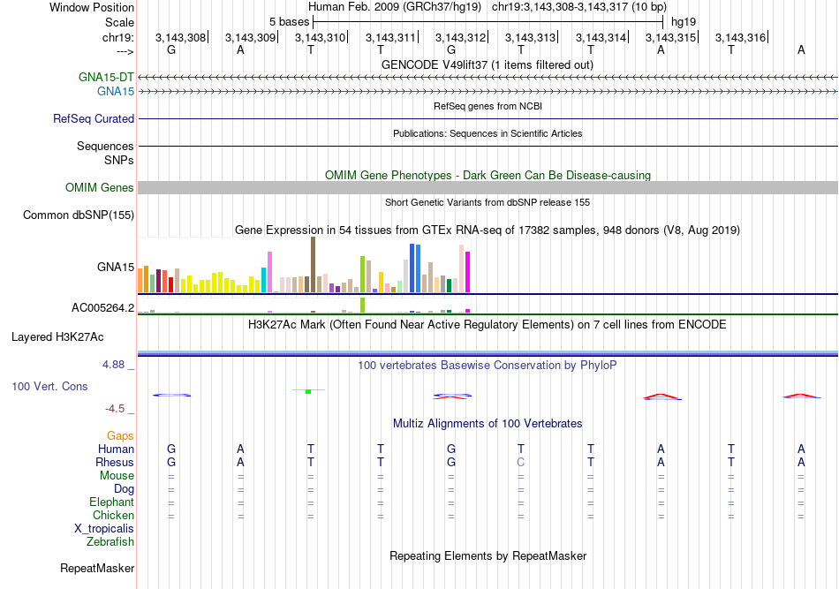Select the Zebrafish alignment row label

point(110,542)
